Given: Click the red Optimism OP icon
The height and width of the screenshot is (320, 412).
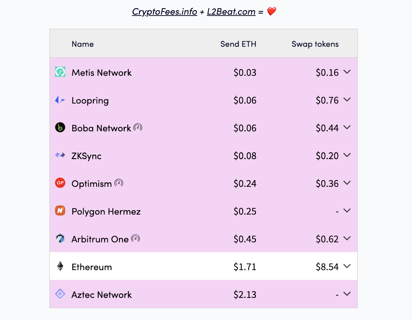Looking at the screenshot, I should pyautogui.click(x=60, y=183).
